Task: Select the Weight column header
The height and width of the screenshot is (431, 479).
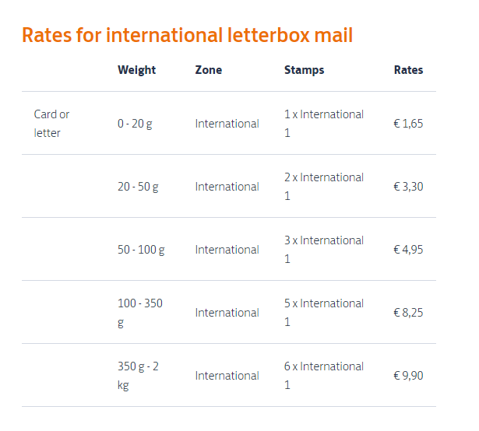Action: 136,70
